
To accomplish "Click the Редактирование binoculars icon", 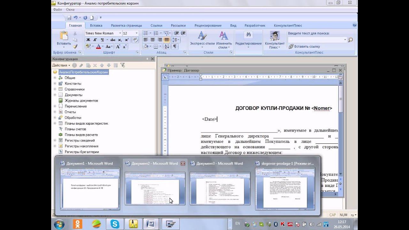I will [248, 35].
